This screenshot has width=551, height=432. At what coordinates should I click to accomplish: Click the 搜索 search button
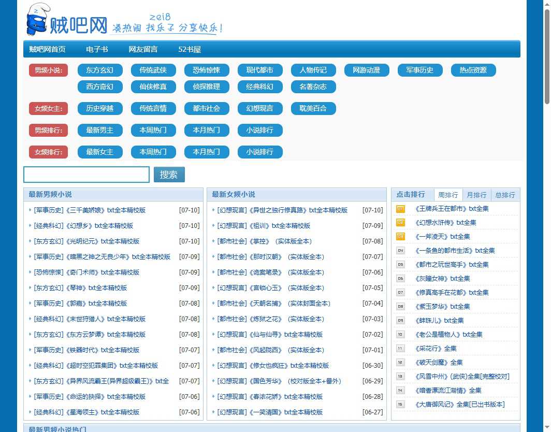point(169,174)
